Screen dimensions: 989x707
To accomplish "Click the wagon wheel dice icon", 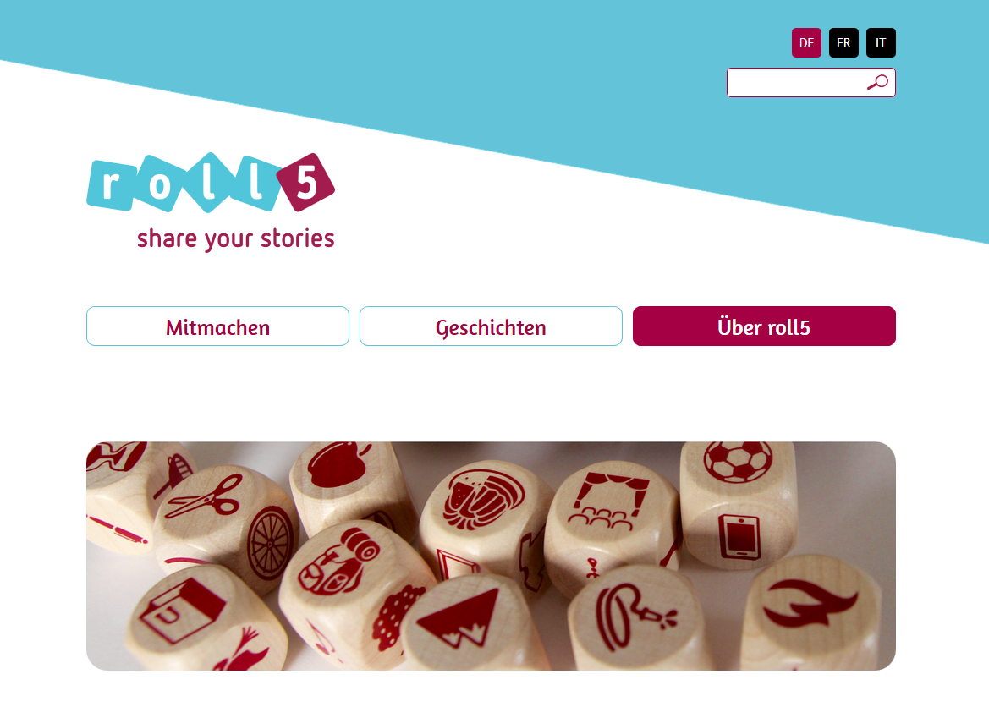I will [272, 542].
